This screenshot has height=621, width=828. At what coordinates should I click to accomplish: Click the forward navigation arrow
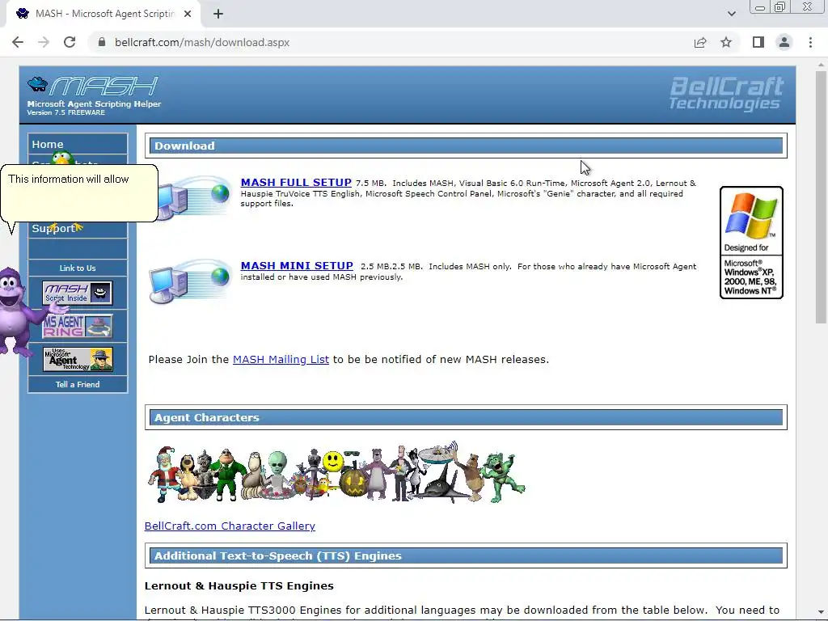(44, 42)
